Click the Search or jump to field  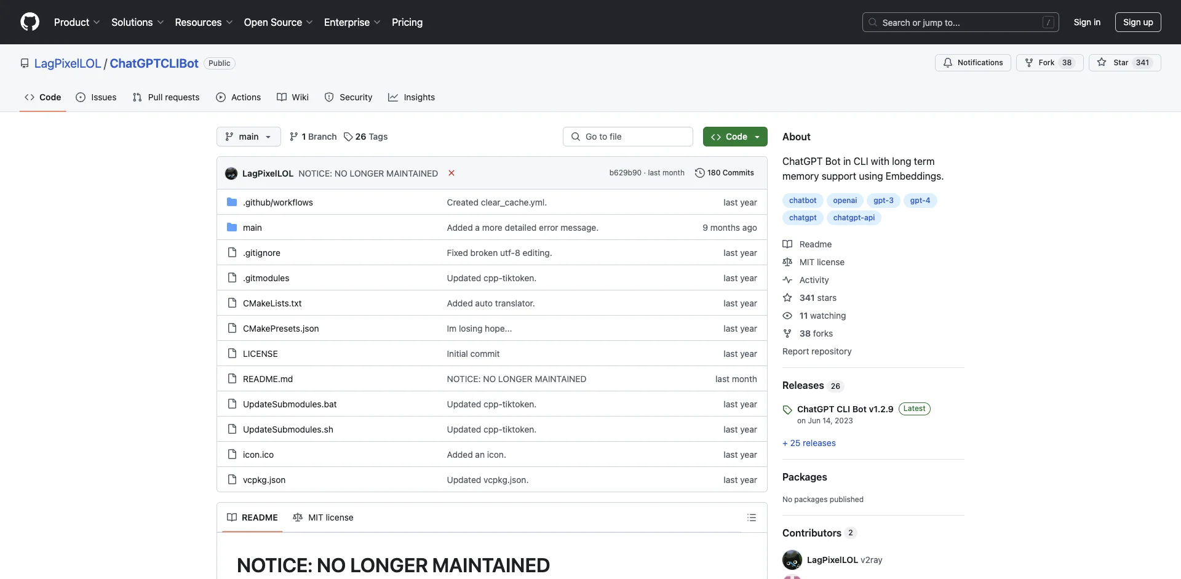[x=961, y=22]
